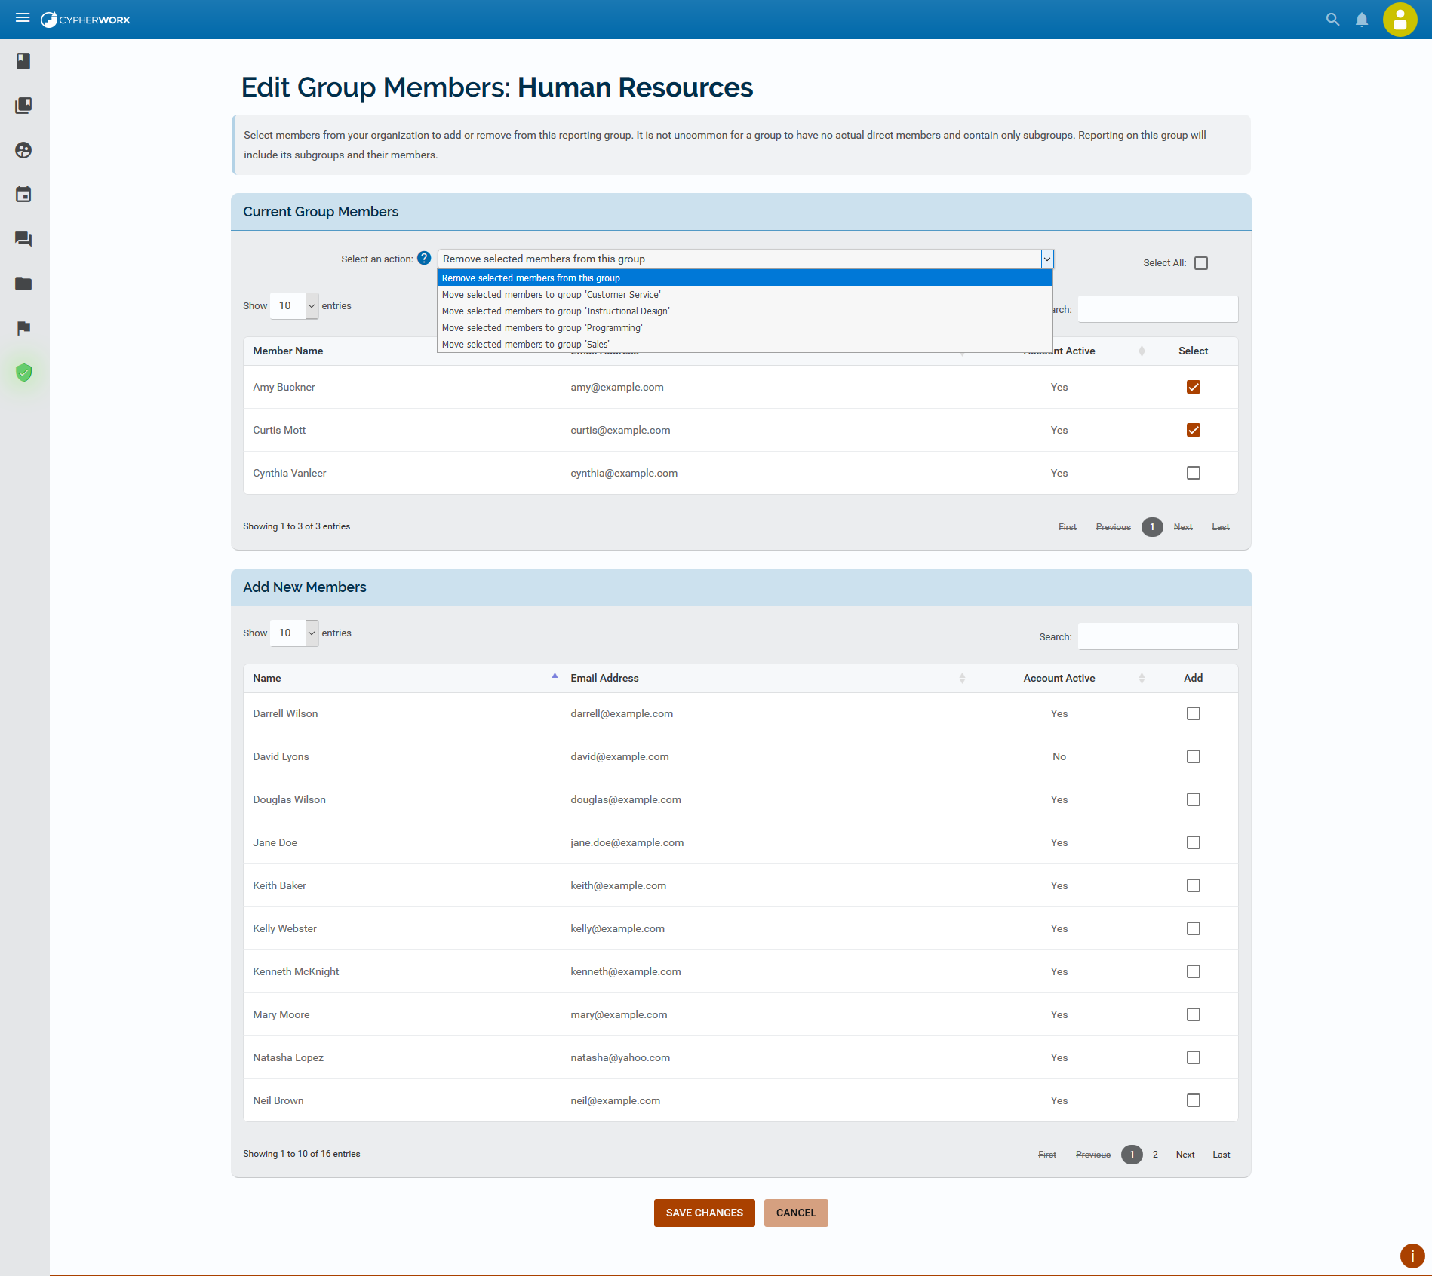
Task: Check the Add box for Darrell Wilson
Action: pyautogui.click(x=1194, y=713)
